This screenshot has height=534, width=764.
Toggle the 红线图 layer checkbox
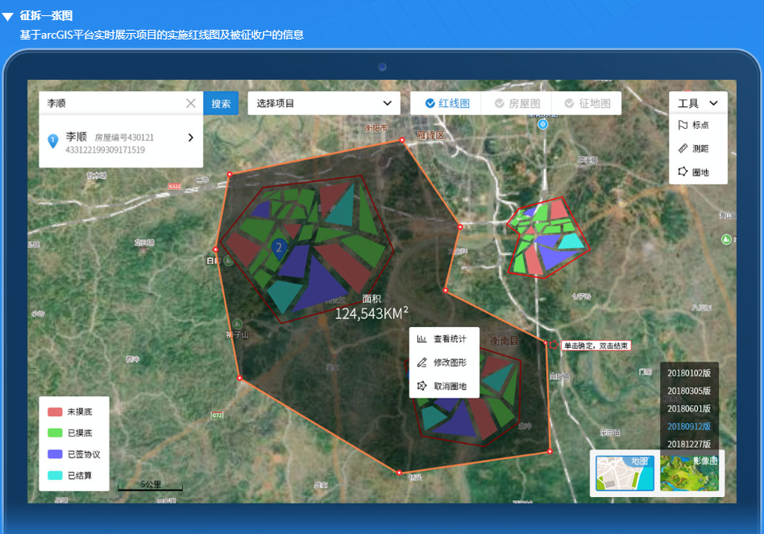coord(430,103)
